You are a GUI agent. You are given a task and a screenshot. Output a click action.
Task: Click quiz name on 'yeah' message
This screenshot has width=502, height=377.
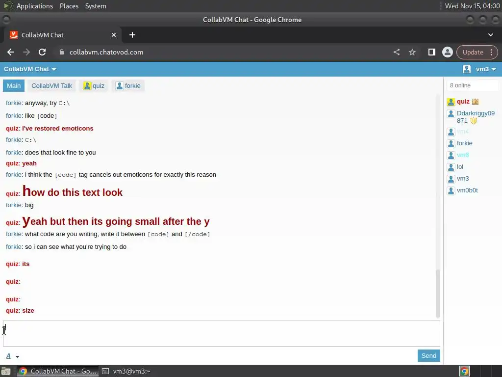pyautogui.click(x=12, y=163)
